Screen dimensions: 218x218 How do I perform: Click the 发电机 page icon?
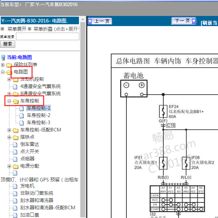click(x=15, y=186)
